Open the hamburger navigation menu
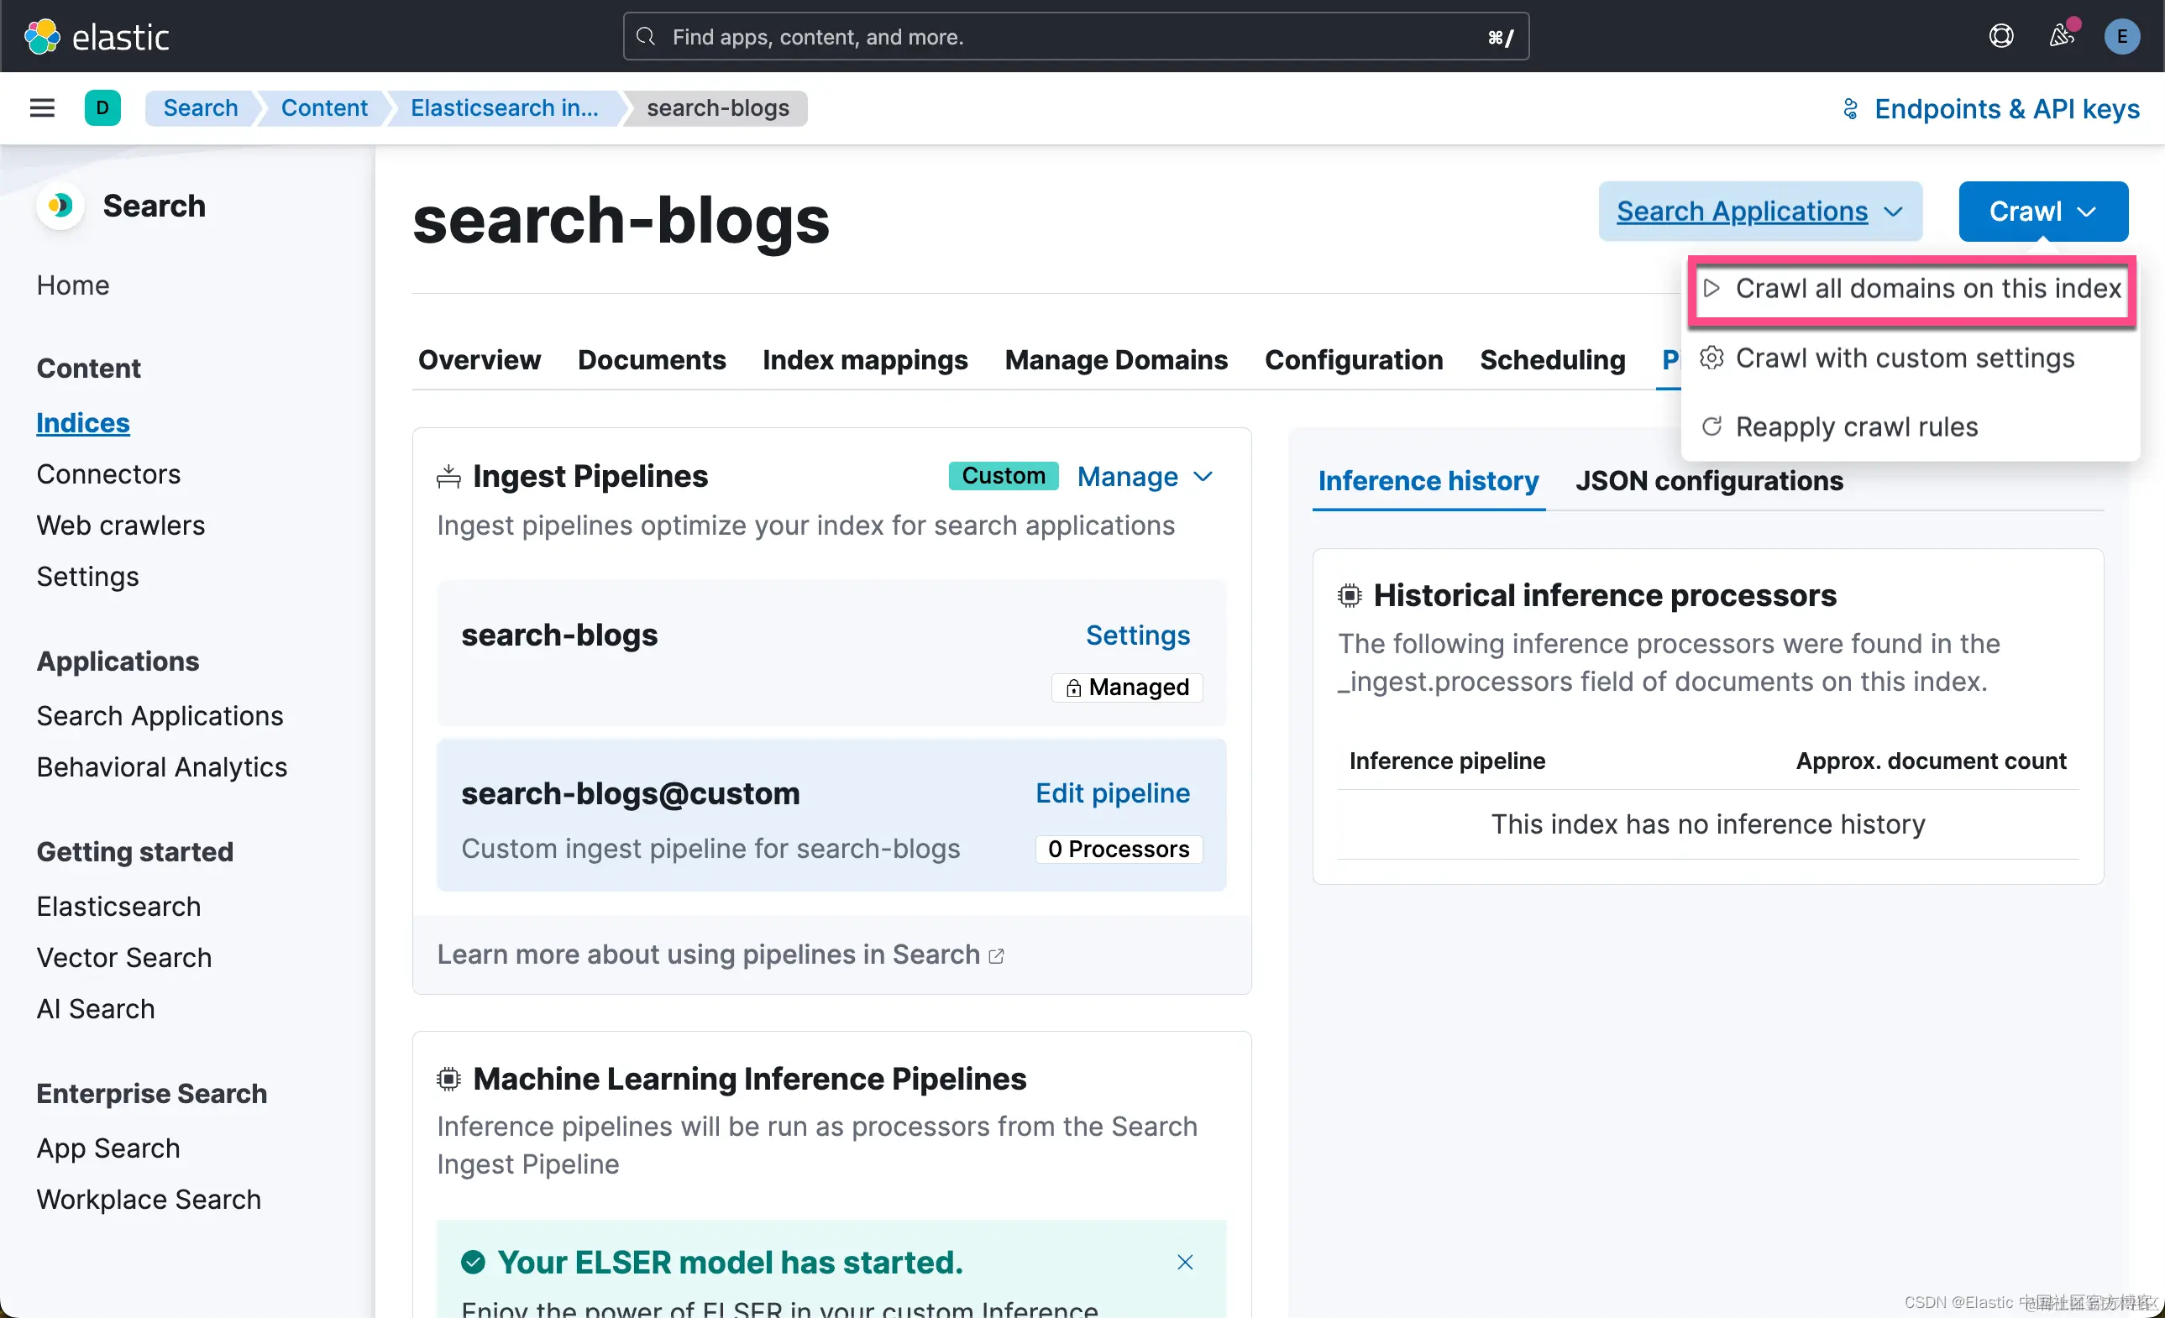The image size is (2165, 1318). point(42,108)
